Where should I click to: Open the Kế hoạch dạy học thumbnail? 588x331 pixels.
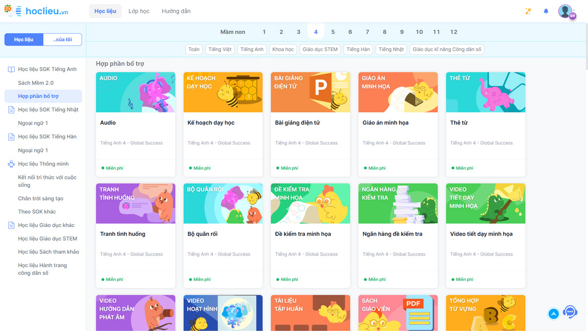(223, 92)
